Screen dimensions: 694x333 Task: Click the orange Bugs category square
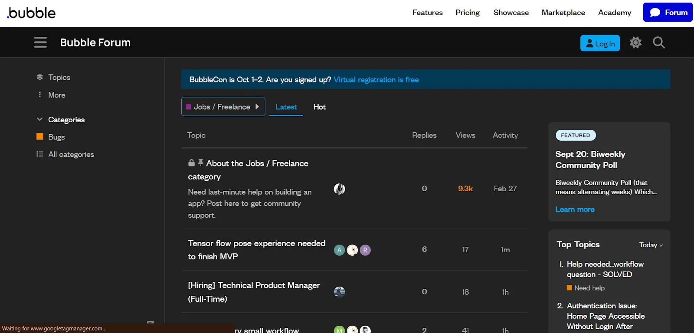coord(40,137)
